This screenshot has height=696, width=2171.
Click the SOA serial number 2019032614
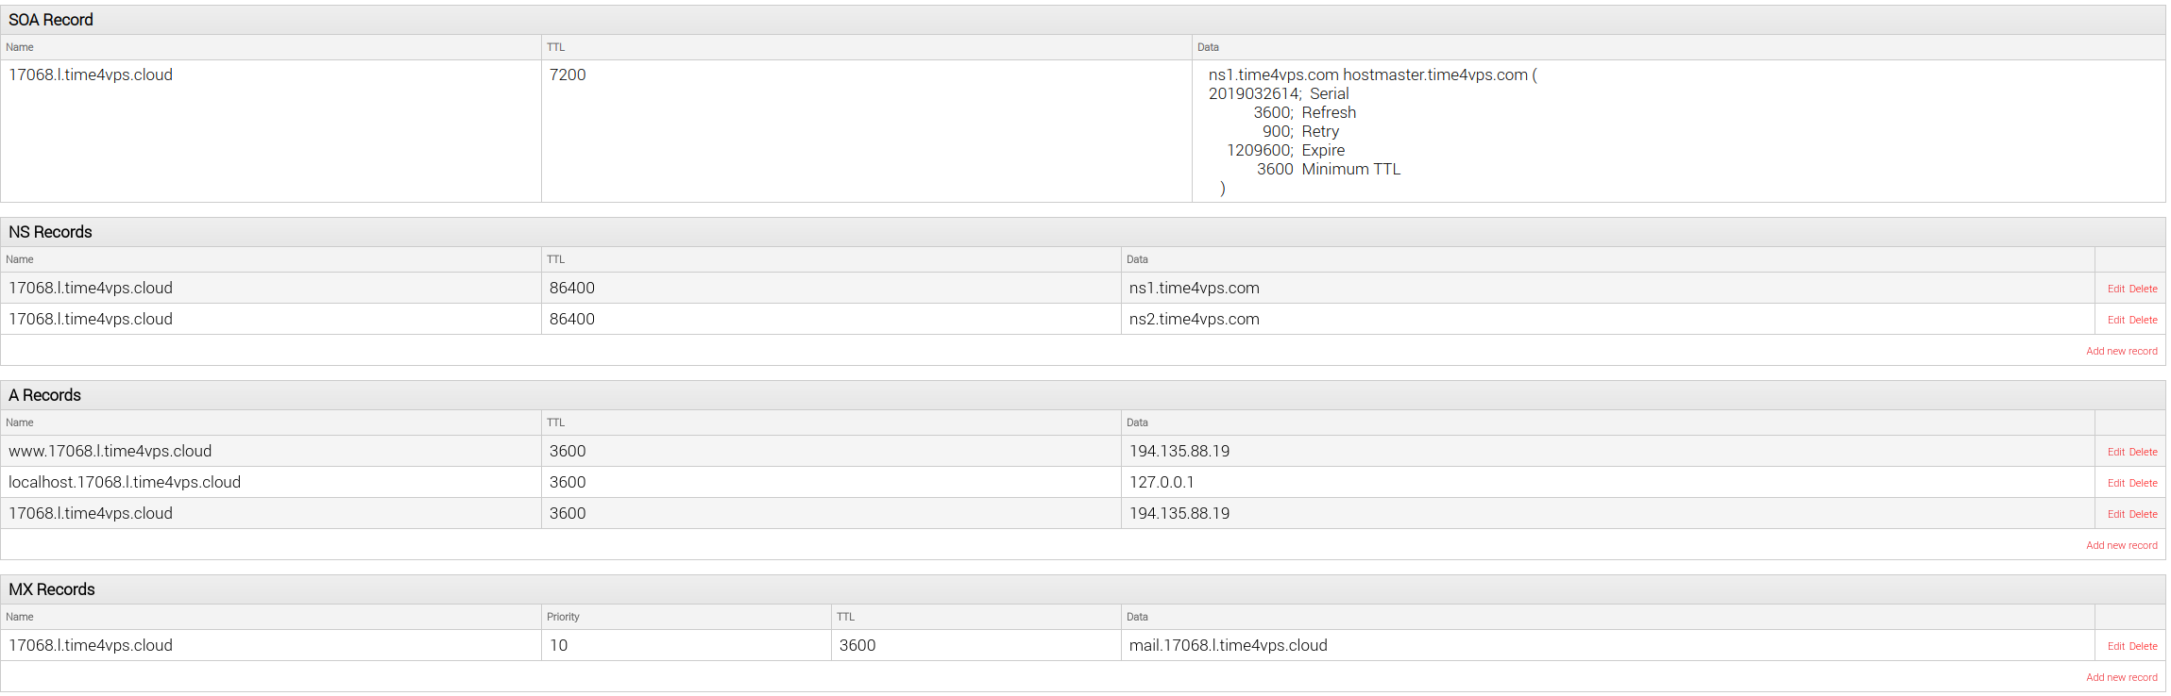pyautogui.click(x=1254, y=93)
